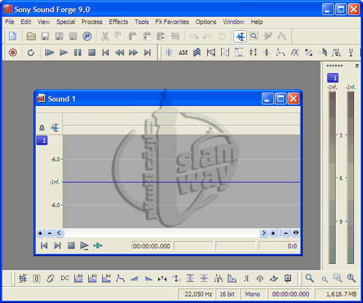Close the channel meters panel

point(357,66)
